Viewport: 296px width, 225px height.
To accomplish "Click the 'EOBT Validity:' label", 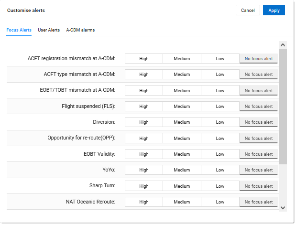I will (x=99, y=154).
